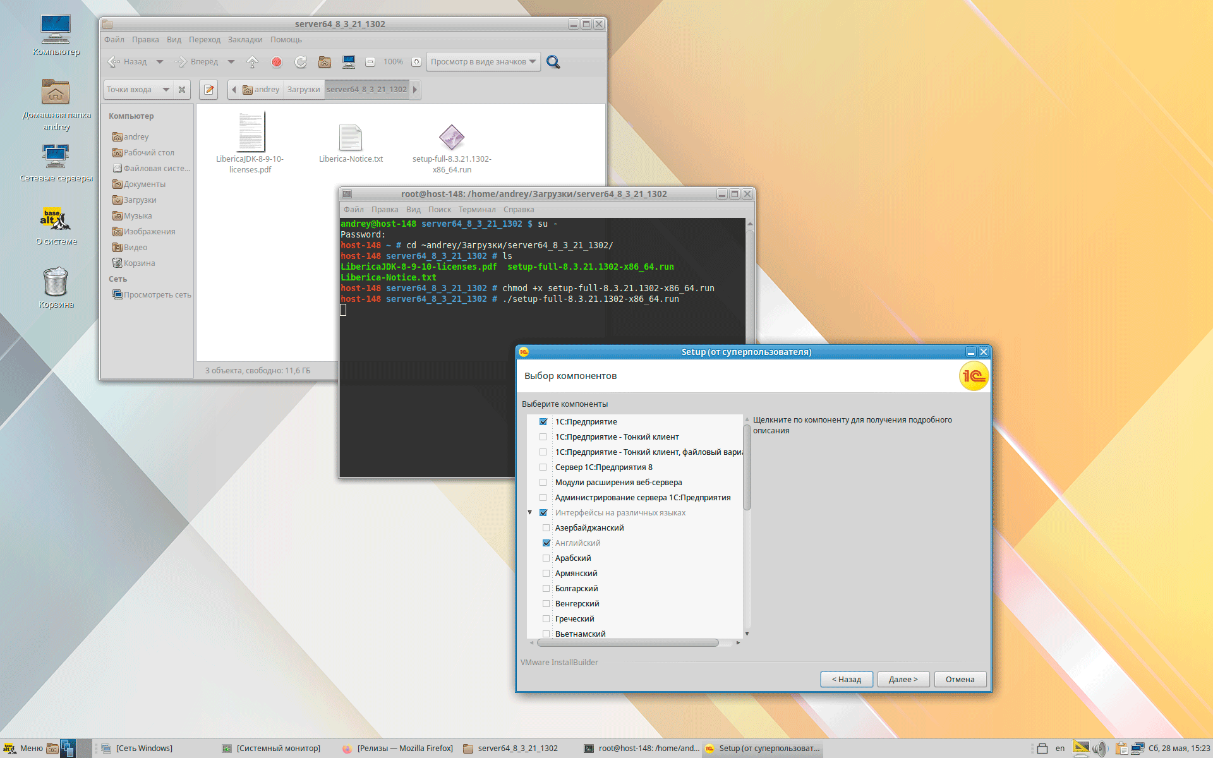Screen dimensions: 1213x758
Task: Enable Сервер 1С:Предприятия 8 component
Action: [543, 467]
